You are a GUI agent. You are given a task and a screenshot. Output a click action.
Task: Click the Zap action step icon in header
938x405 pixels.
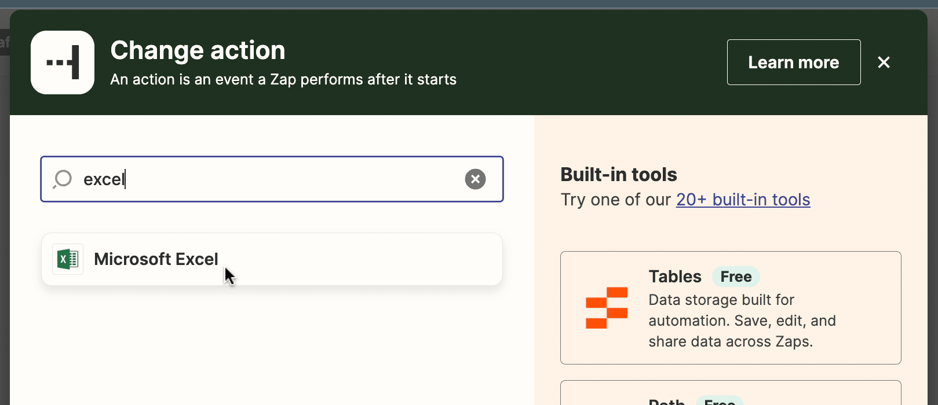point(63,62)
